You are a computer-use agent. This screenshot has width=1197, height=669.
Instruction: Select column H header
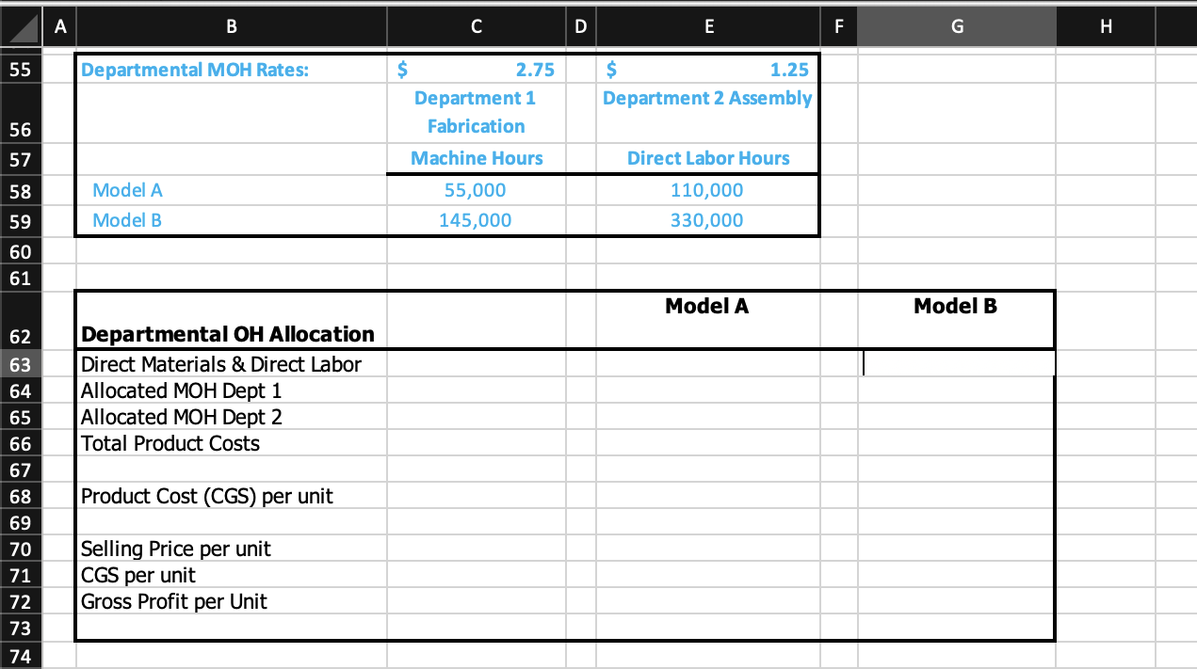(x=1106, y=28)
